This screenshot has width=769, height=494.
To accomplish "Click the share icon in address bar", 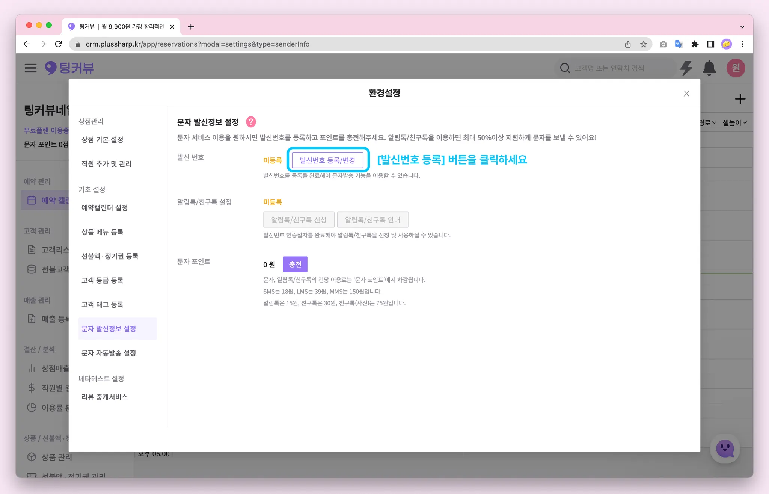I will point(628,44).
